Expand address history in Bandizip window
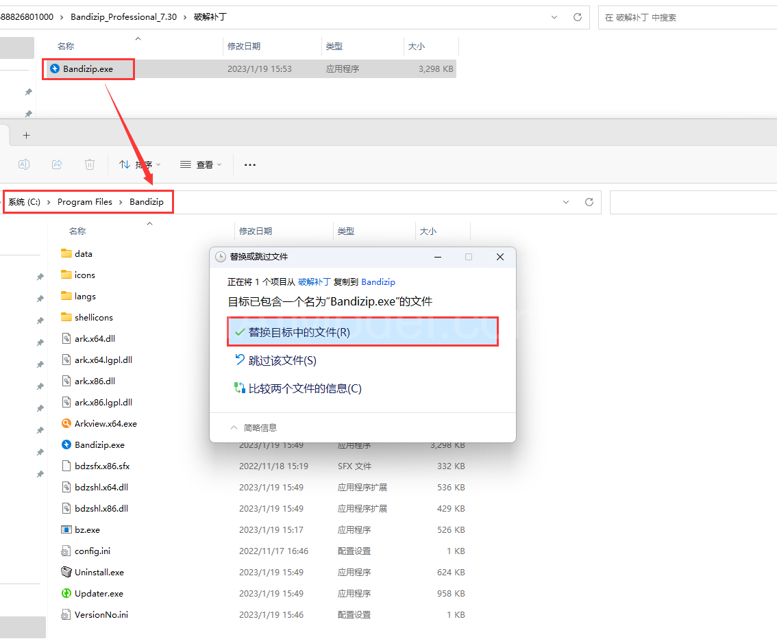The image size is (777, 639). pyautogui.click(x=566, y=202)
